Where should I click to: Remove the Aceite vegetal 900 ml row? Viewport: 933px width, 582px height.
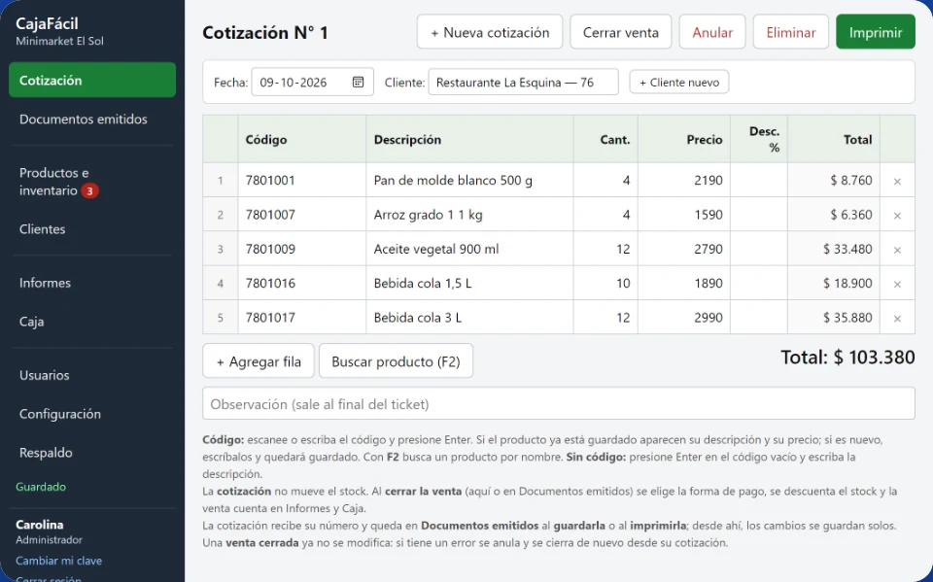click(897, 250)
